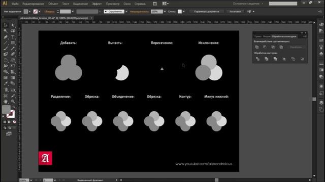The image size is (325, 182).
Task: Open the Layers panel icon in right dock
Action: (x=321, y=103)
